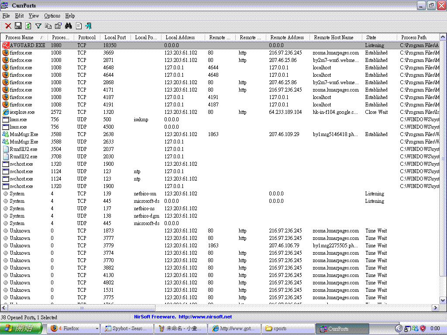Image resolution: width=447 pixels, height=335 pixels.
Task: Click the iexplore.exe process icon
Action: pyautogui.click(x=5, y=112)
